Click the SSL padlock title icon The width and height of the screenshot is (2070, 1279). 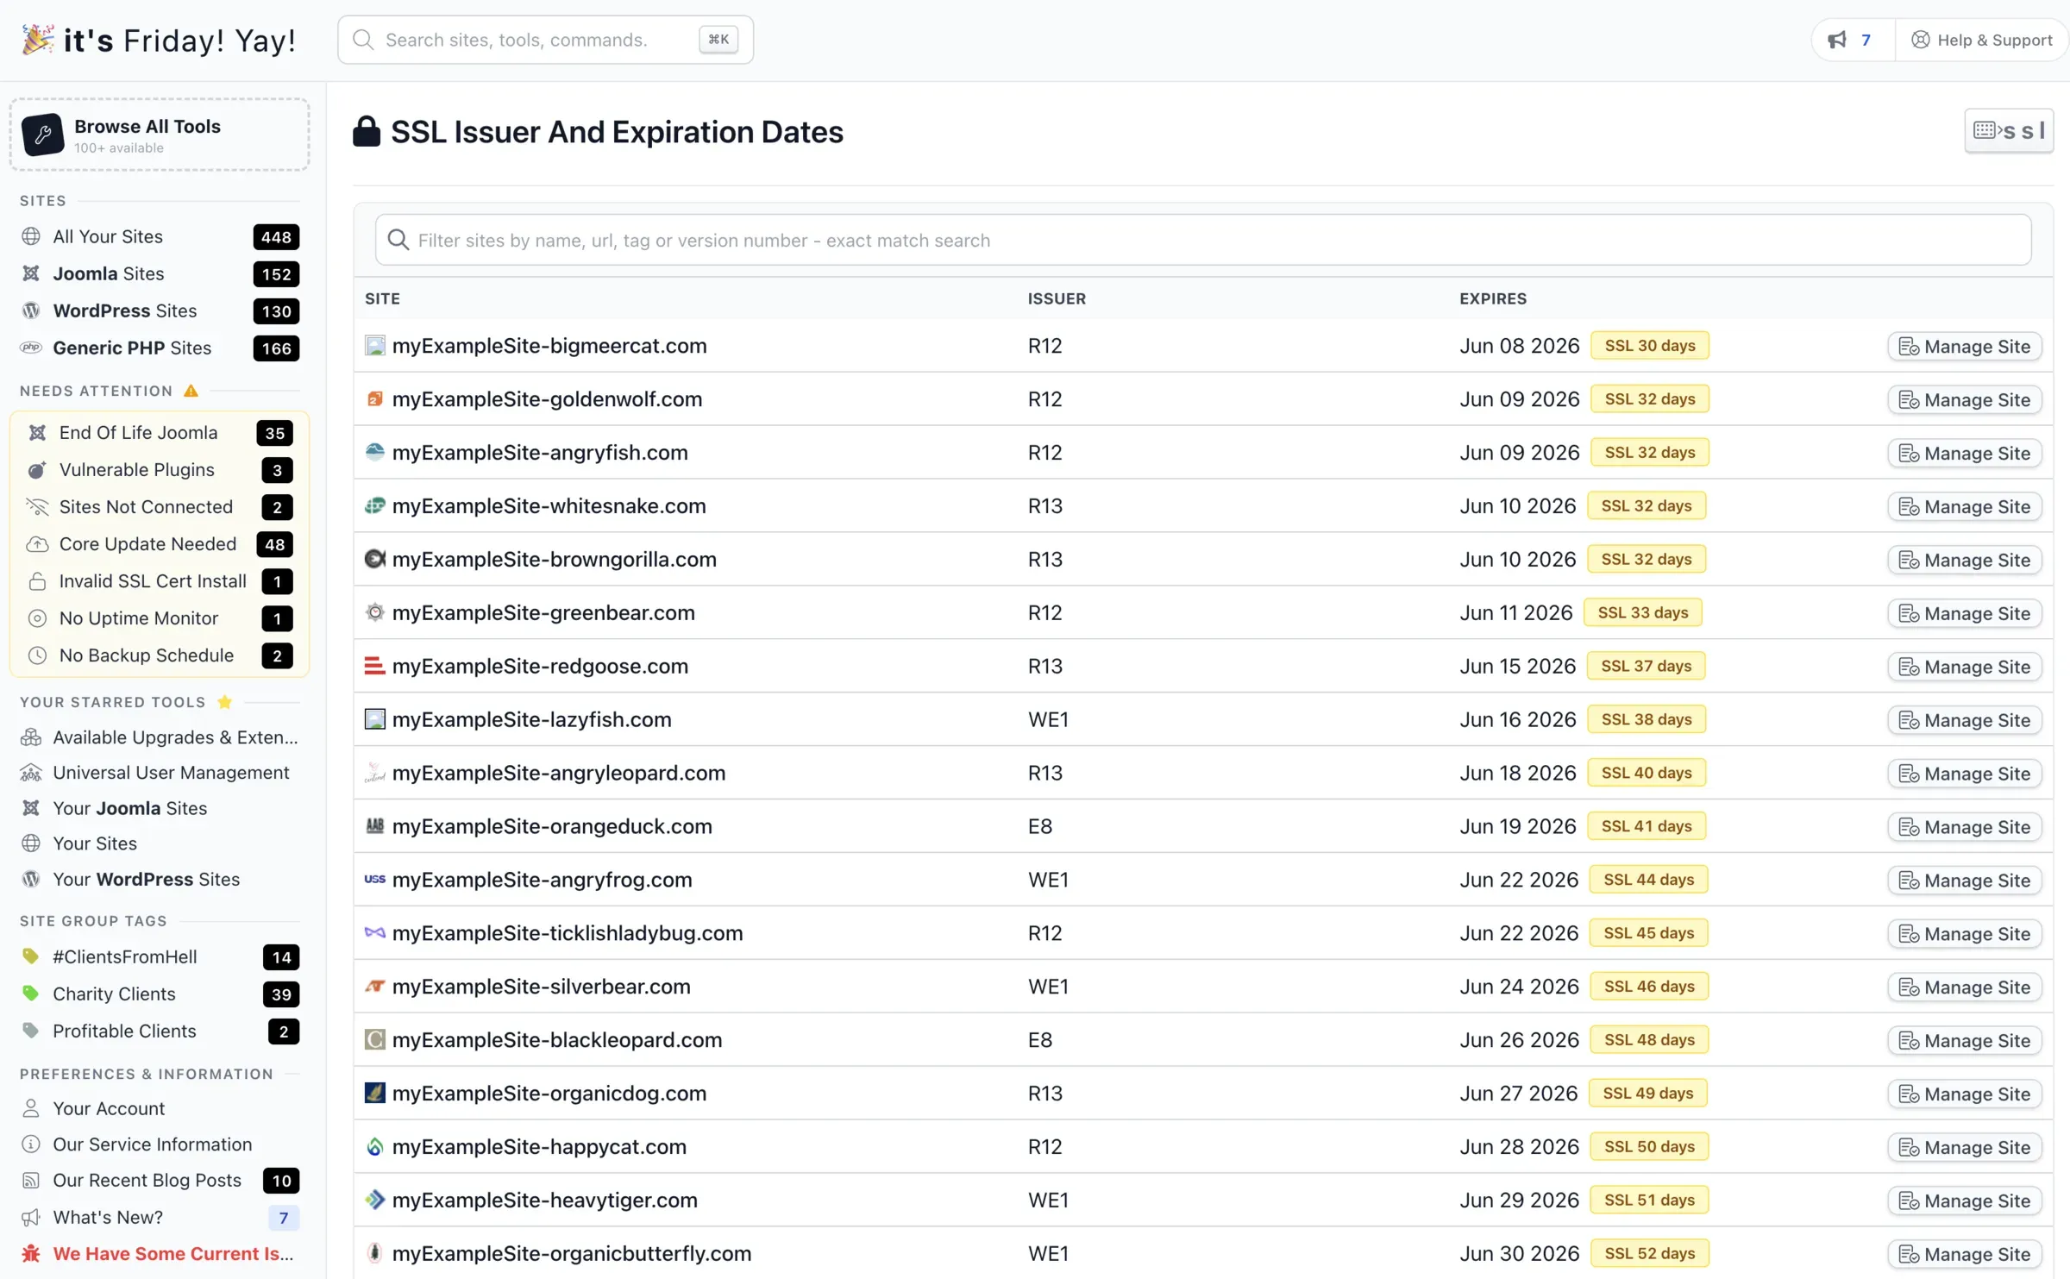tap(367, 131)
